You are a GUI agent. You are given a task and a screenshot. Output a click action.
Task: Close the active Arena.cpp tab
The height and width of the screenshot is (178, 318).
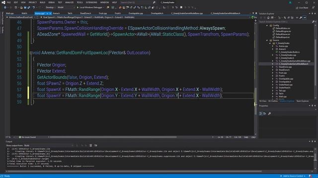(50, 13)
